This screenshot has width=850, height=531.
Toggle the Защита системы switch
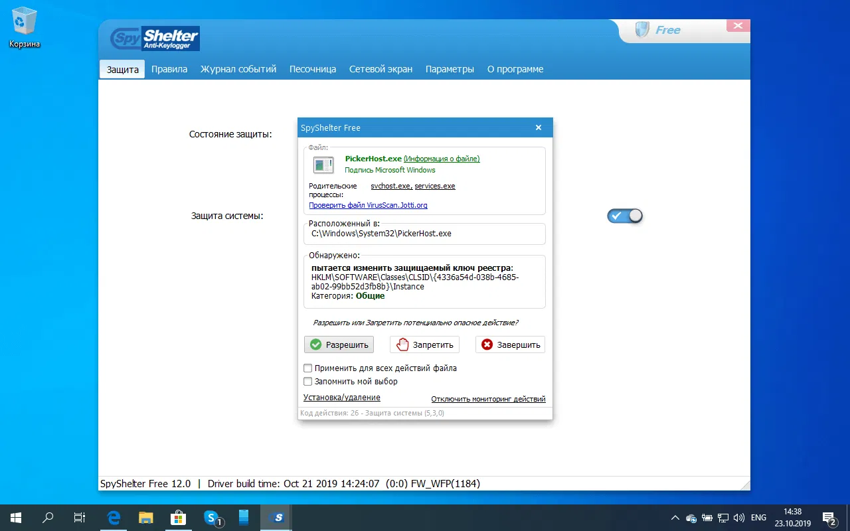click(625, 216)
